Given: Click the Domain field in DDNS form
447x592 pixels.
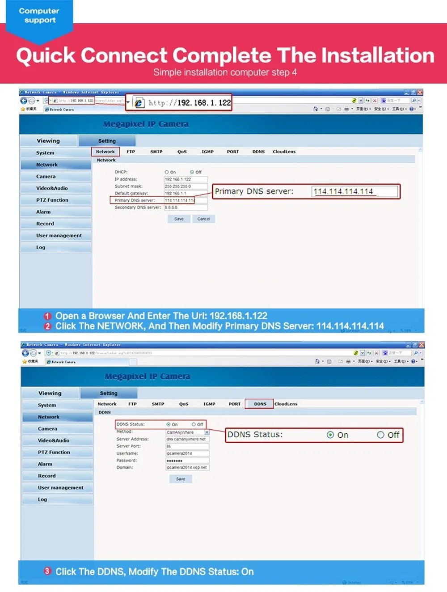Looking at the screenshot, I should pyautogui.click(x=188, y=468).
